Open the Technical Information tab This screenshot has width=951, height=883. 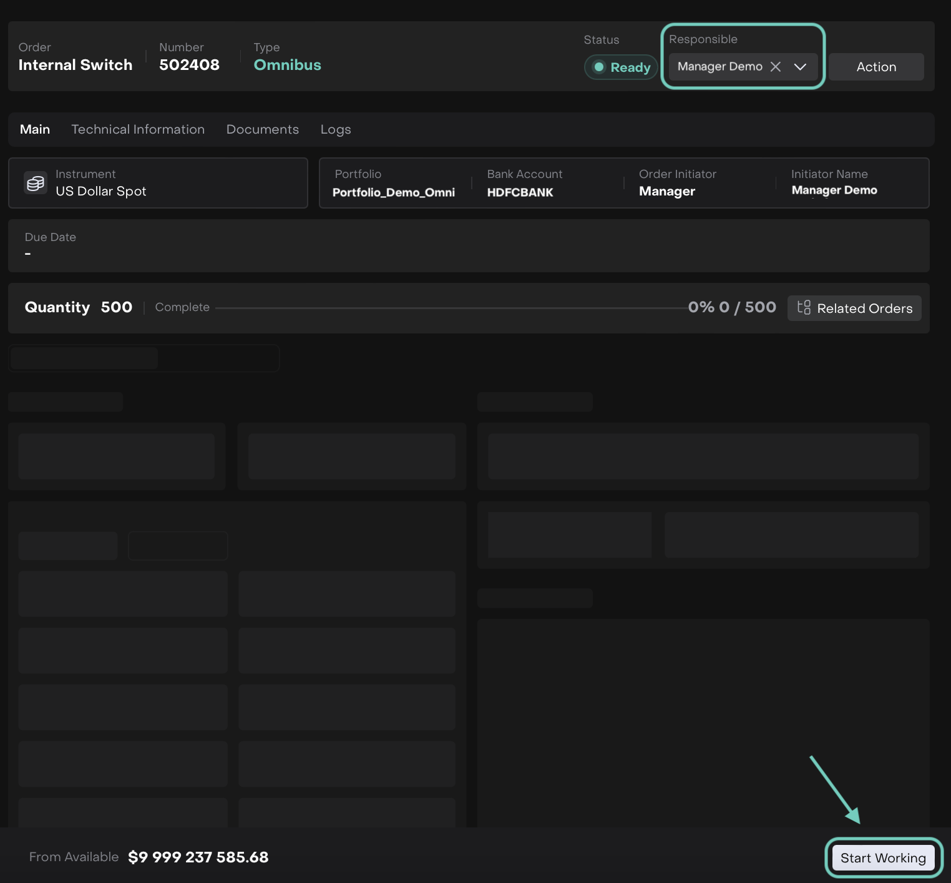pyautogui.click(x=138, y=129)
